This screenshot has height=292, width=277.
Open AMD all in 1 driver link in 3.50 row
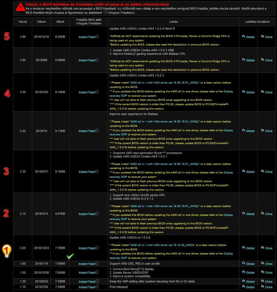click(164, 83)
